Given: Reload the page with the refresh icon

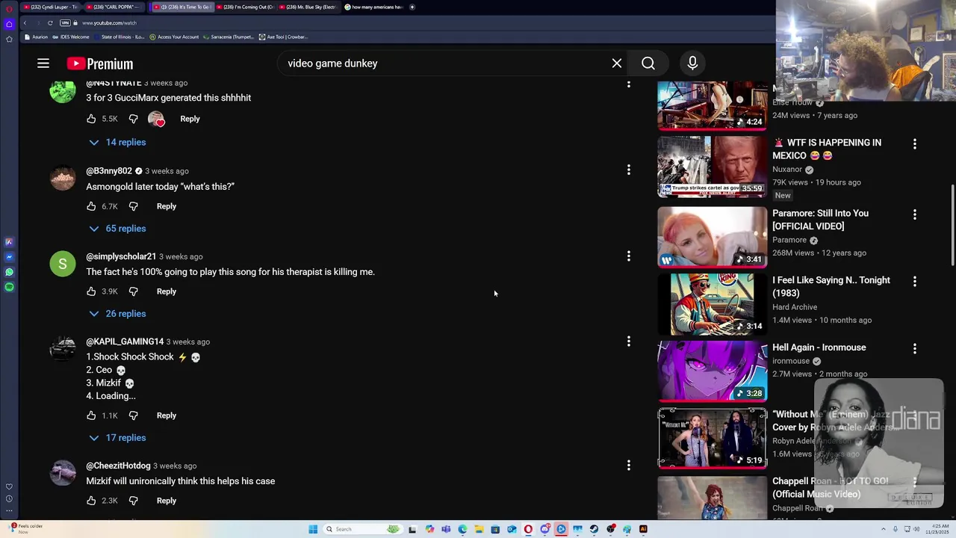Looking at the screenshot, I should (50, 23).
